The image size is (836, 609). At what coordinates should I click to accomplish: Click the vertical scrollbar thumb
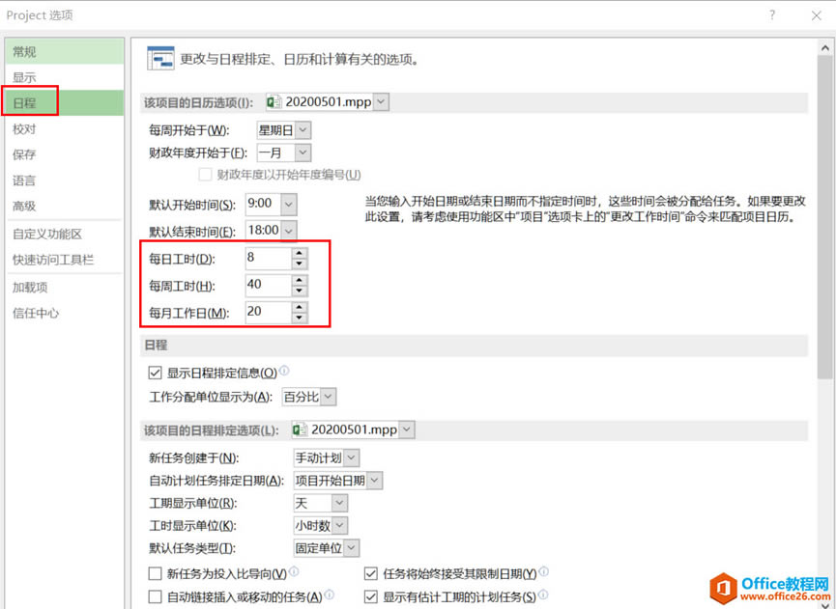(x=824, y=217)
